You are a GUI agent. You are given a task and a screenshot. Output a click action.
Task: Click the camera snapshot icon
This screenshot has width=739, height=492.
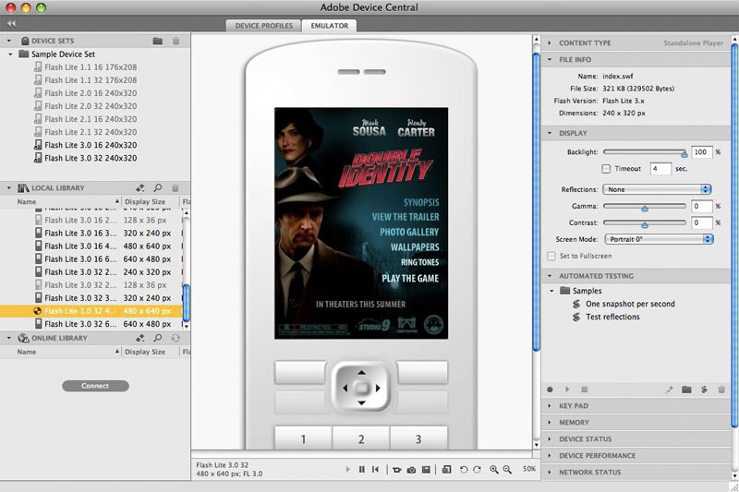[411, 470]
